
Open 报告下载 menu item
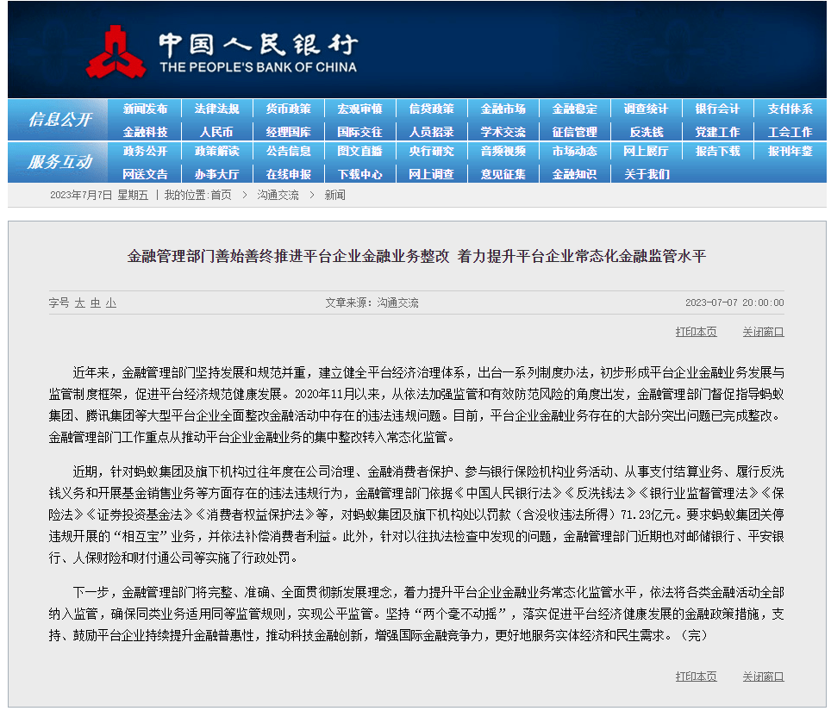717,151
